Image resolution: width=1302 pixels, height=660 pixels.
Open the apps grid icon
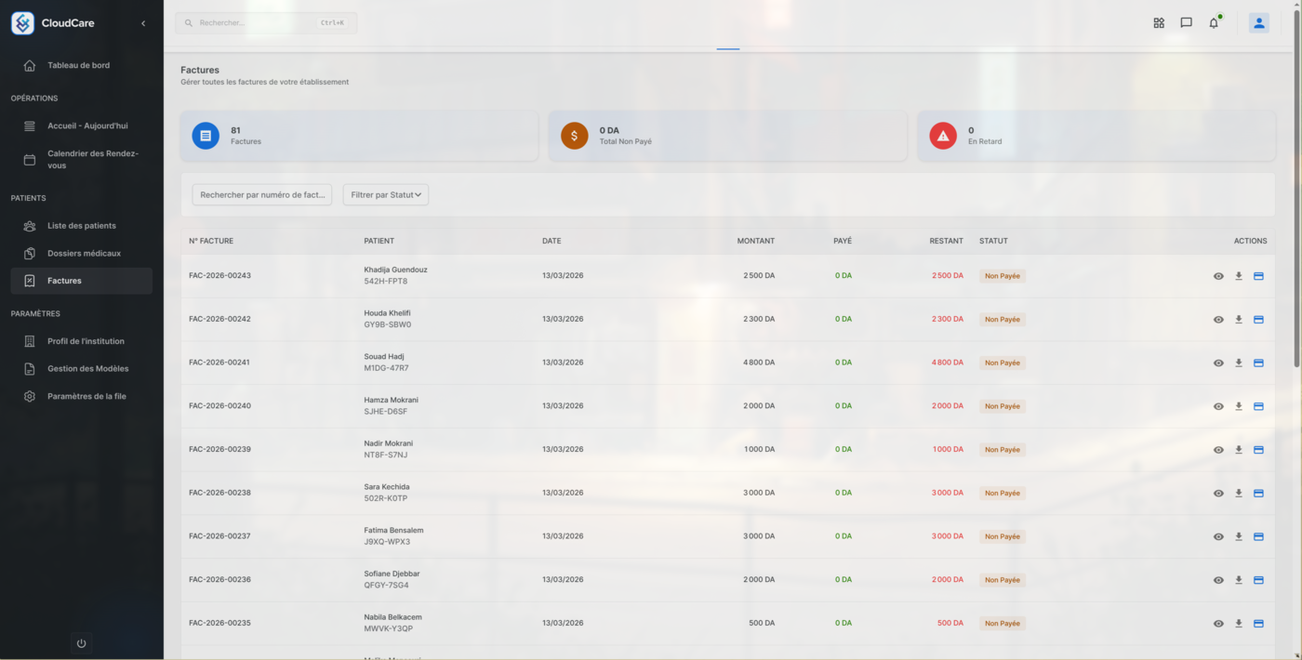[x=1159, y=23]
